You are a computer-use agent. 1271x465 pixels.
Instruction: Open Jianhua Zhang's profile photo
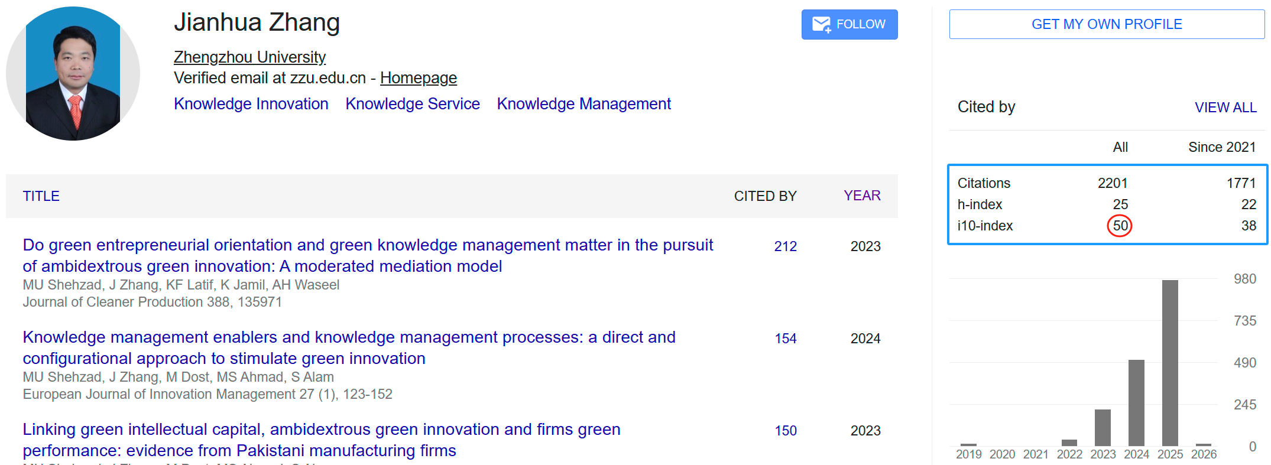(73, 74)
